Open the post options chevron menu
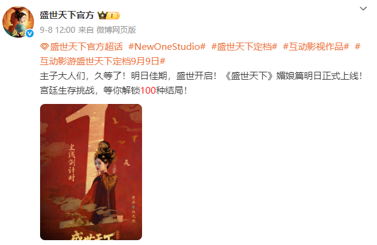Viewport: 377px width, 245px height. click(x=363, y=9)
